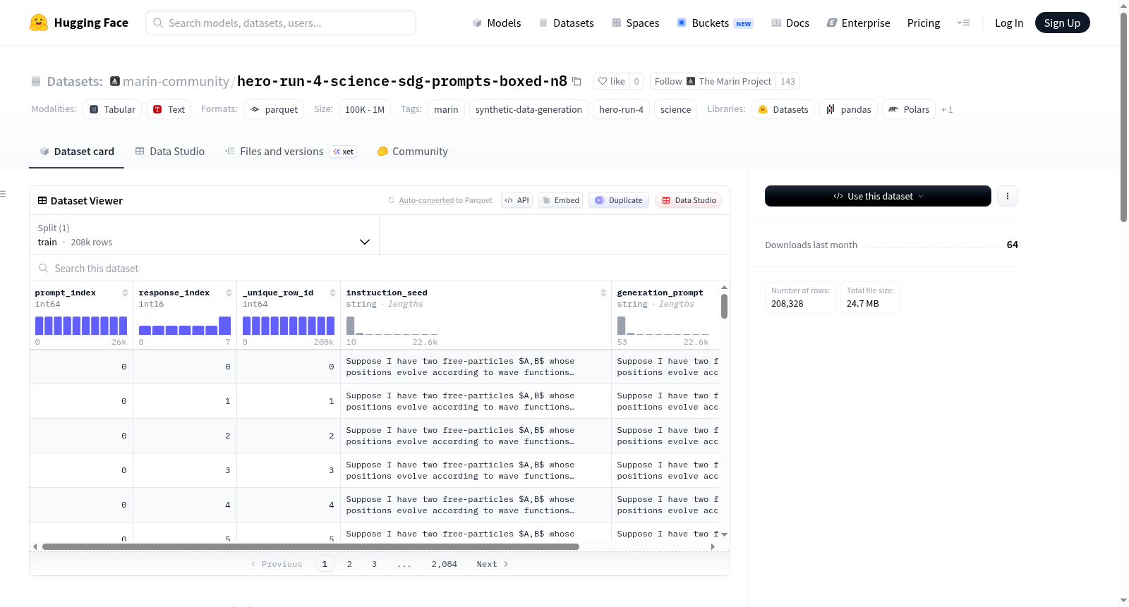Open the Models menu item
The image size is (1129, 607).
point(497,23)
